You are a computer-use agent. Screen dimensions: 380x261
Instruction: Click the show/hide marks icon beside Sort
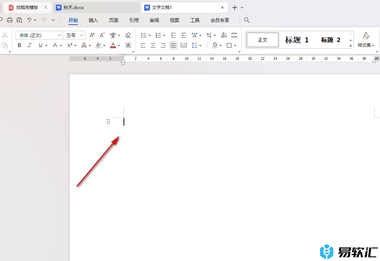234,35
